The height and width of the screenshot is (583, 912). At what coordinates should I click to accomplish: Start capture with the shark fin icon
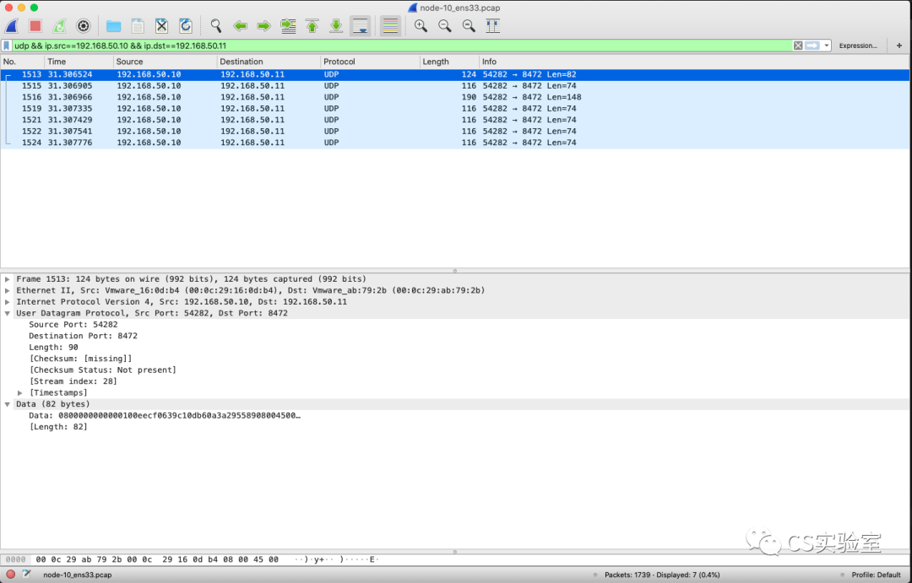click(12, 25)
